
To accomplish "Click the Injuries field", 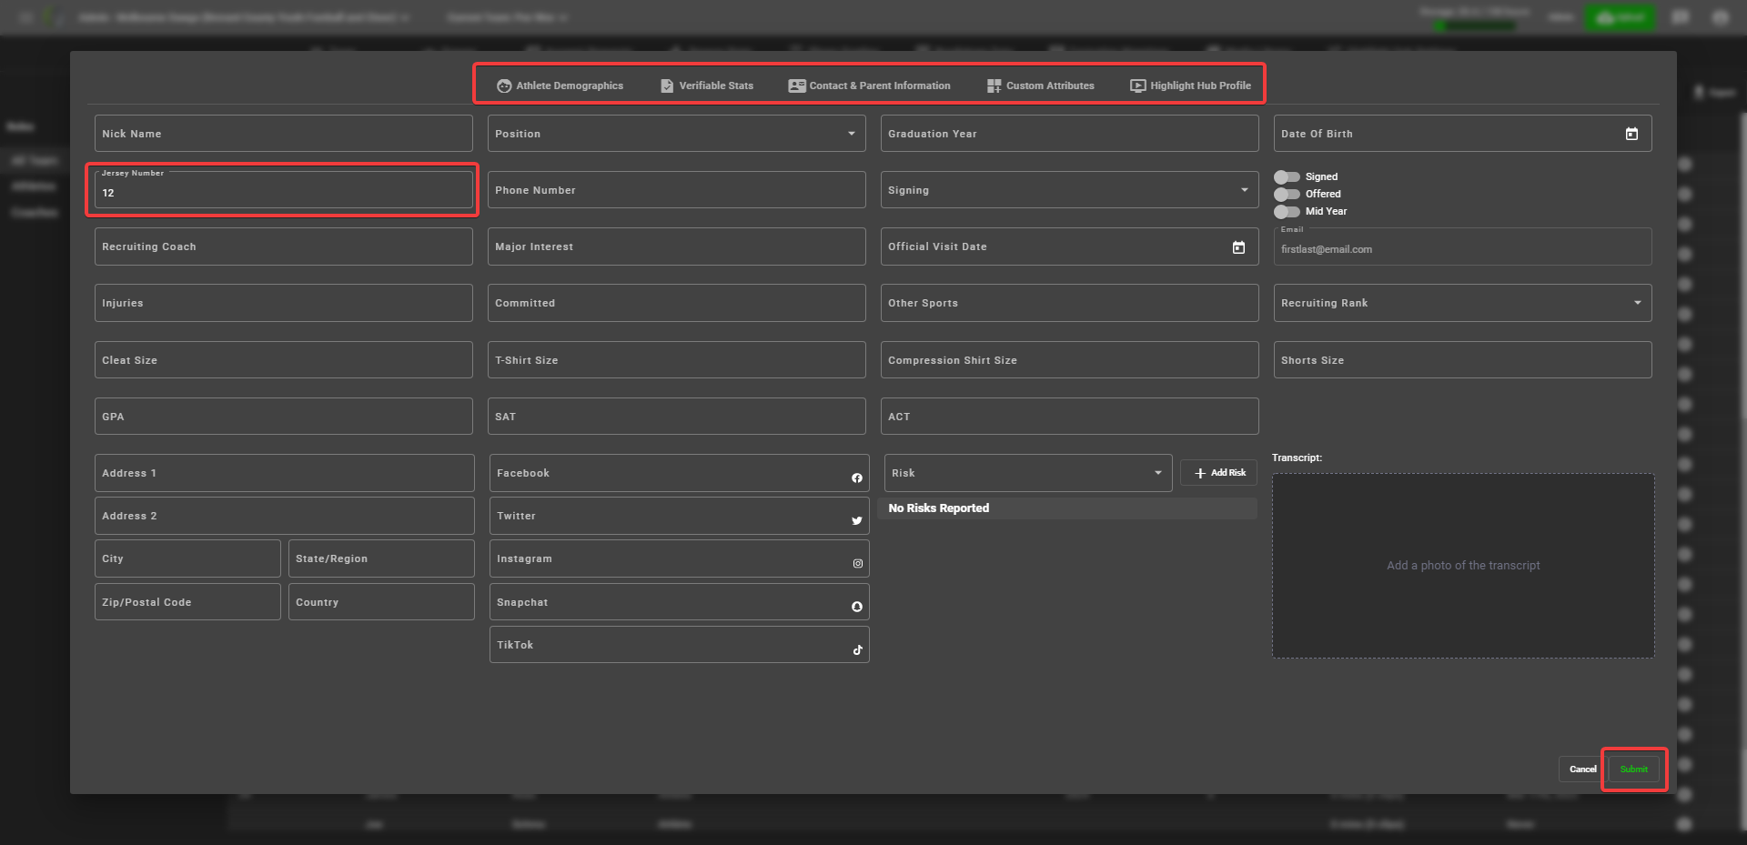I will (x=284, y=303).
